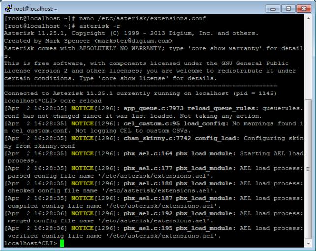This screenshot has width=316, height=251.
Task: Click 'License version 2 and other licenses' line
Action: [x=150, y=71]
